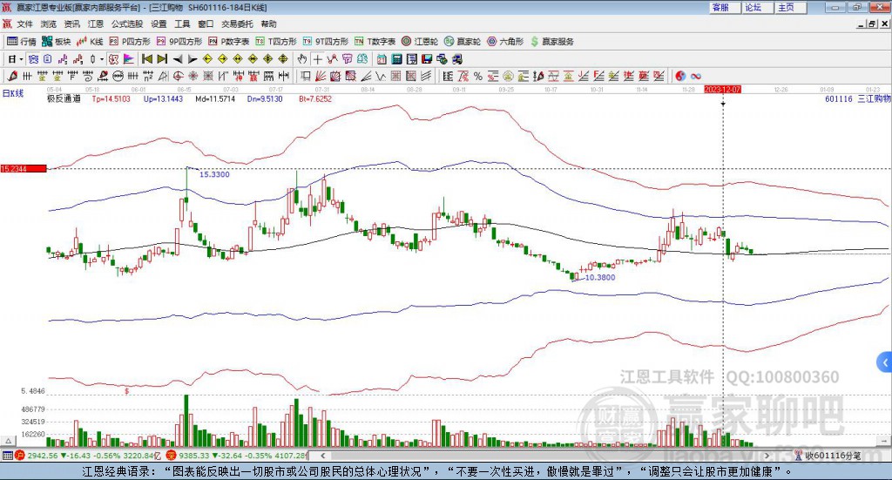Open the 六角形 hexagon tool

(505, 42)
